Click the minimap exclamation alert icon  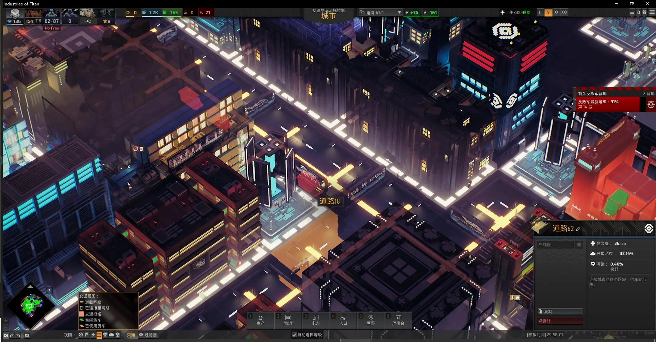[50, 290]
